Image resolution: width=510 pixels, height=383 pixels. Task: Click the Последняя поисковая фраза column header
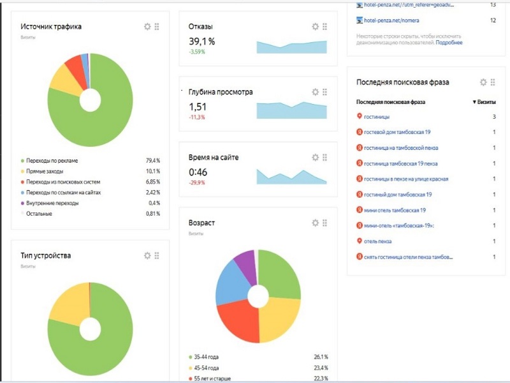391,102
